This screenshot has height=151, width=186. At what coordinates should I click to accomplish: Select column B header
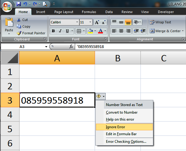pyautogui.click(x=118, y=58)
